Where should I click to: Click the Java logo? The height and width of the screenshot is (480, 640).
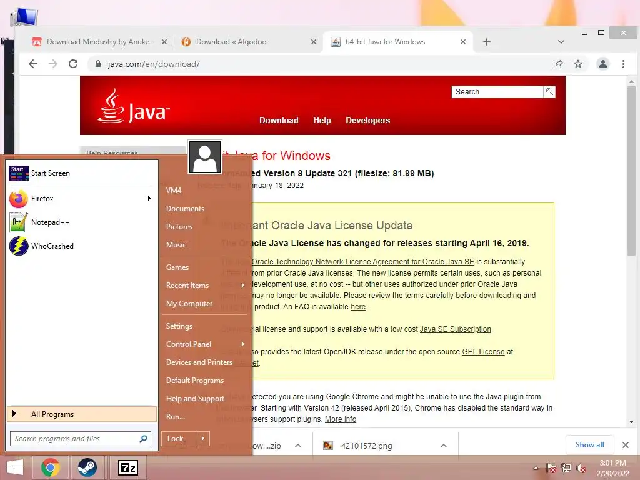(x=134, y=106)
